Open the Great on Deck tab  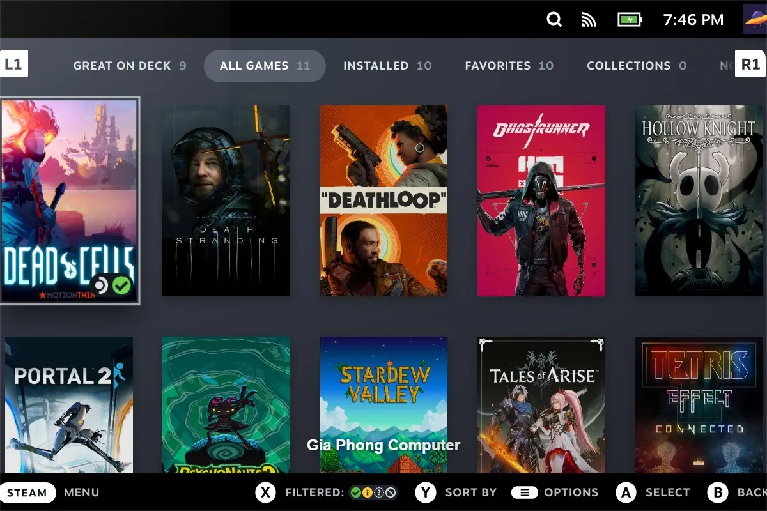[130, 65]
